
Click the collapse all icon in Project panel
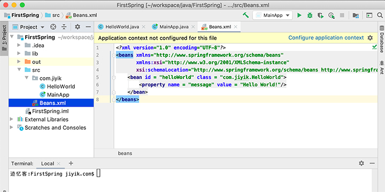64,27
